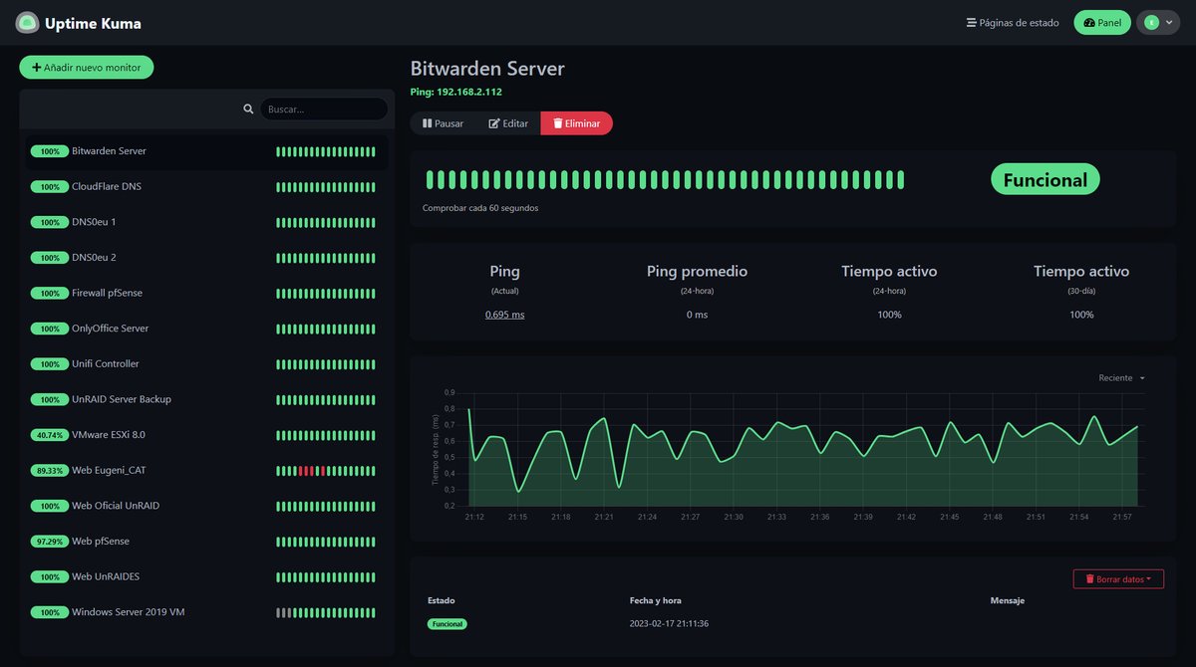The width and height of the screenshot is (1196, 667).
Task: Click the Añadir nuevo monitor button
Action: pos(87,67)
